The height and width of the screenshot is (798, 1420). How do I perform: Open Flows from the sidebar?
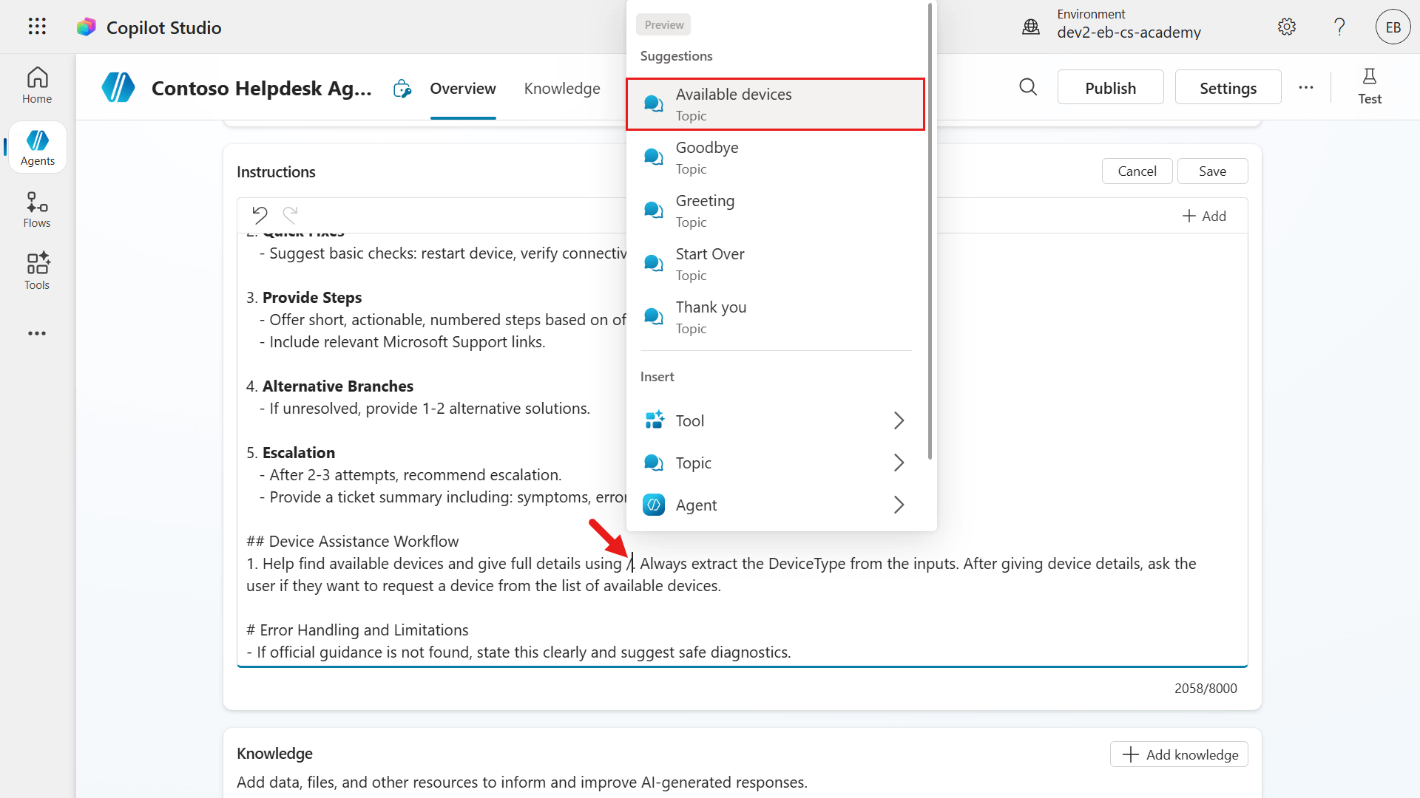37,210
